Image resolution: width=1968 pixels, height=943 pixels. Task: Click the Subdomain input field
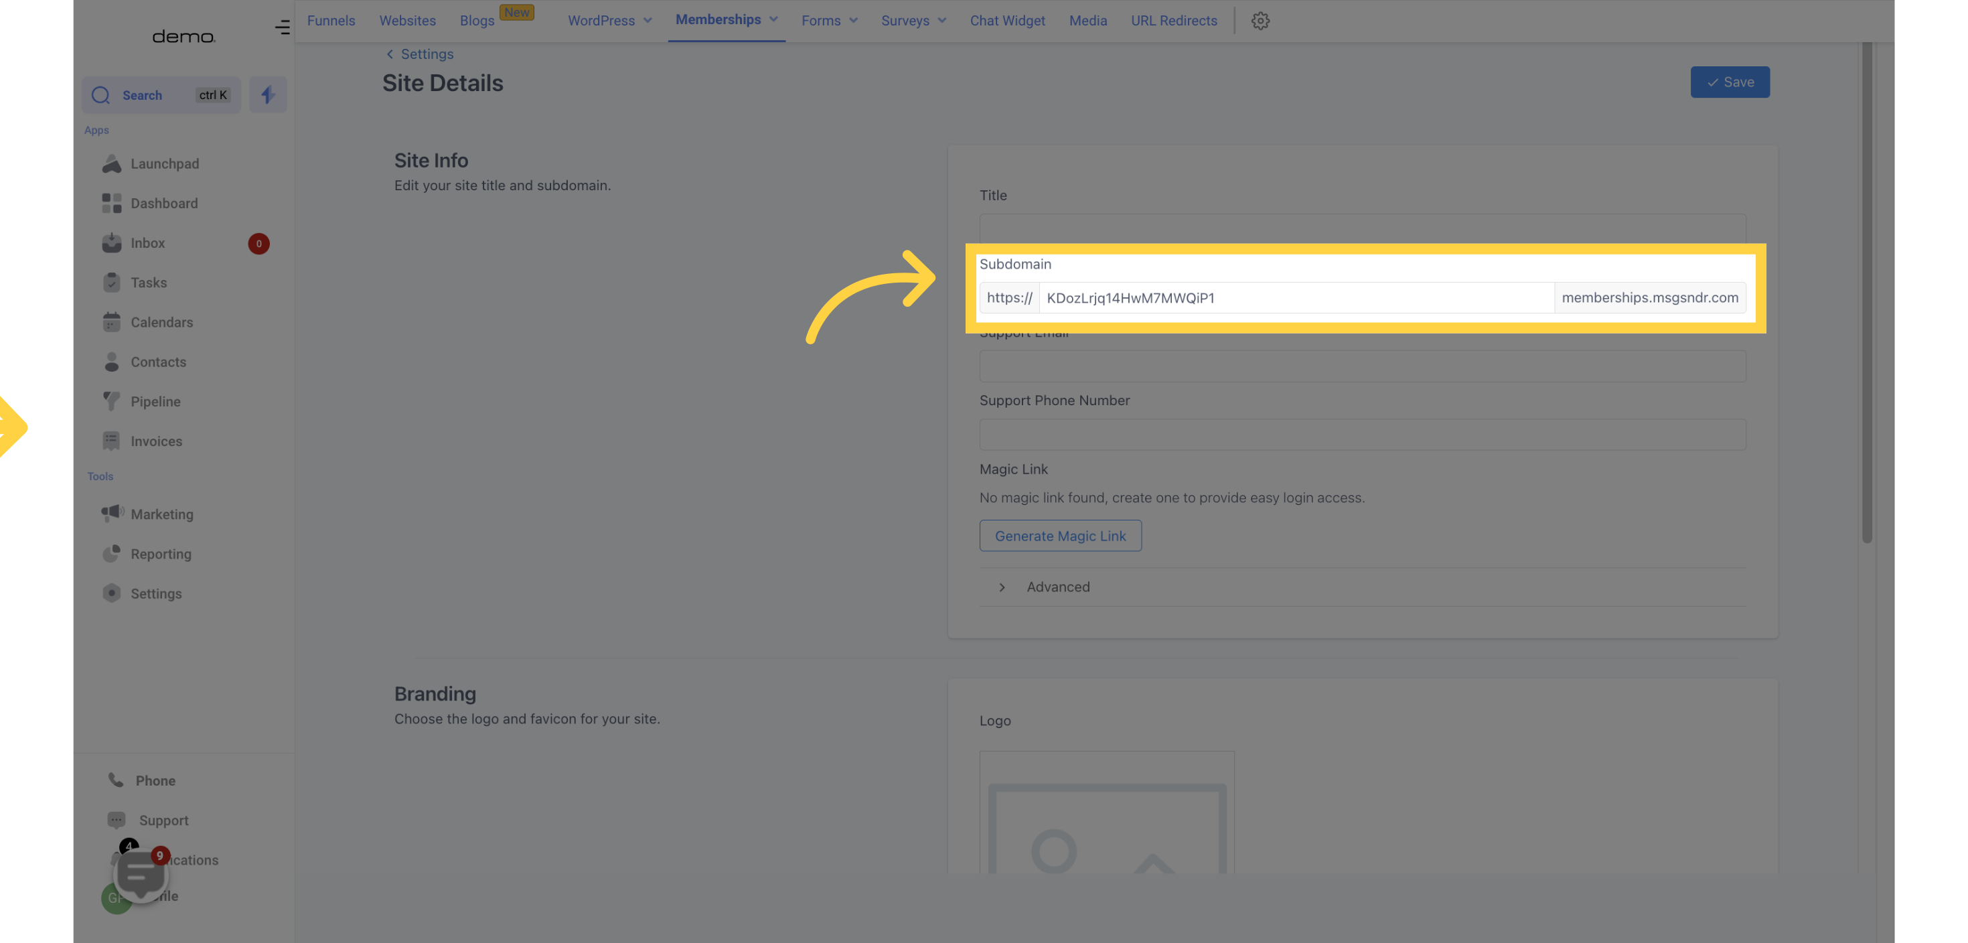[x=1297, y=298]
